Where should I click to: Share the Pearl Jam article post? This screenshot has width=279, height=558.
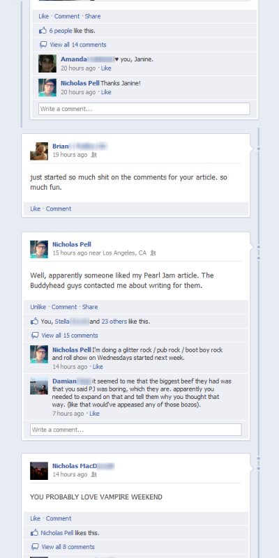pos(90,307)
